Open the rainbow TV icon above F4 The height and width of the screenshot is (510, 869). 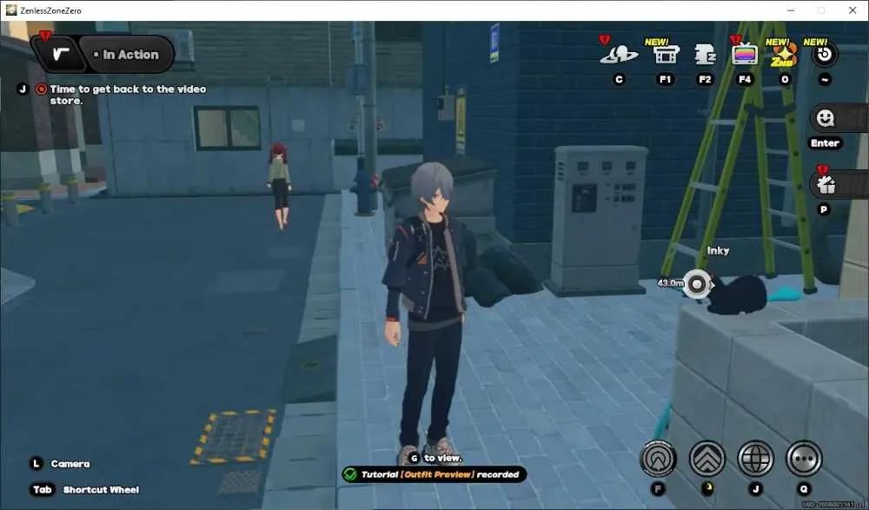[x=745, y=55]
